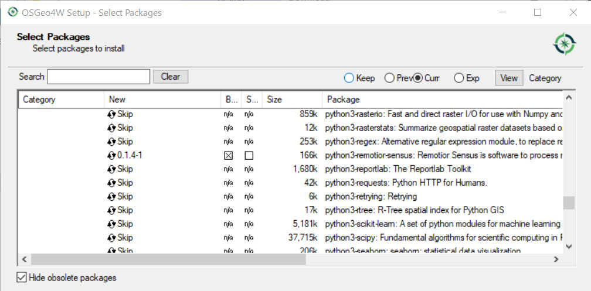Cycle action icon for python3-retrying row
Image resolution: width=591 pixels, height=291 pixels.
click(x=111, y=197)
